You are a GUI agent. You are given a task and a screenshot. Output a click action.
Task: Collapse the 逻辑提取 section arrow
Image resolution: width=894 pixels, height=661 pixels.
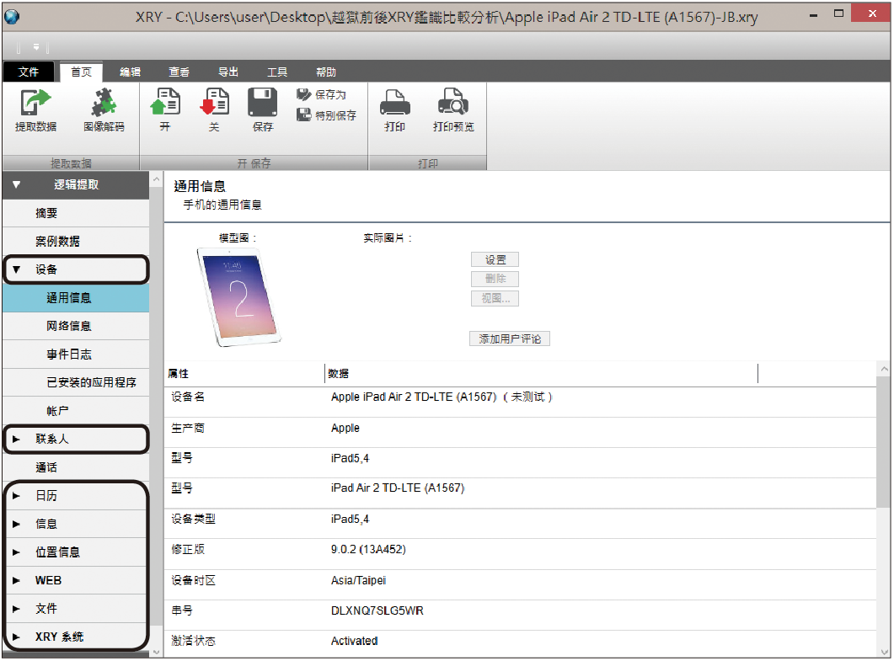point(17,184)
